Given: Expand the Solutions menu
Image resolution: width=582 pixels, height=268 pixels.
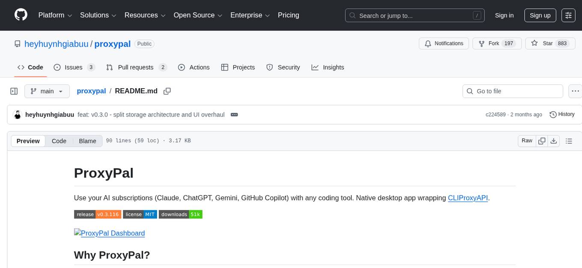Looking at the screenshot, I should (98, 15).
